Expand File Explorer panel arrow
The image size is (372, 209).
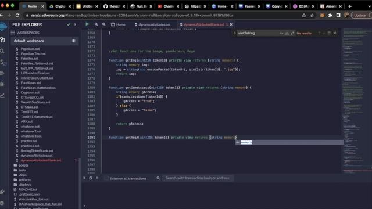coord(75,24)
